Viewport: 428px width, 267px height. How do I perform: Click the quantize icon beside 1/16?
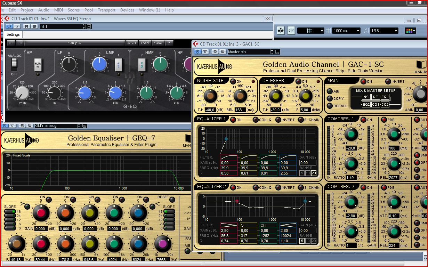point(365,31)
